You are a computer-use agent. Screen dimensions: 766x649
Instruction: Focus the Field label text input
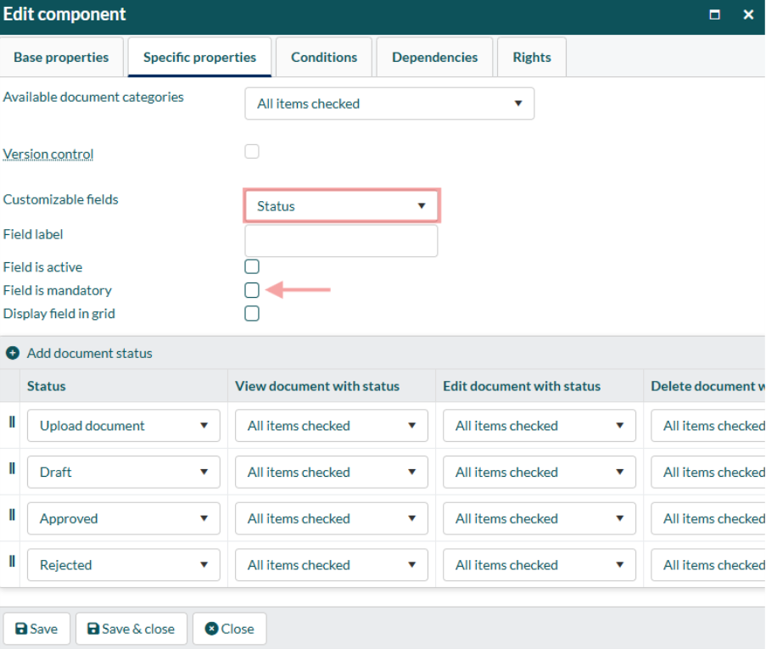coord(341,241)
